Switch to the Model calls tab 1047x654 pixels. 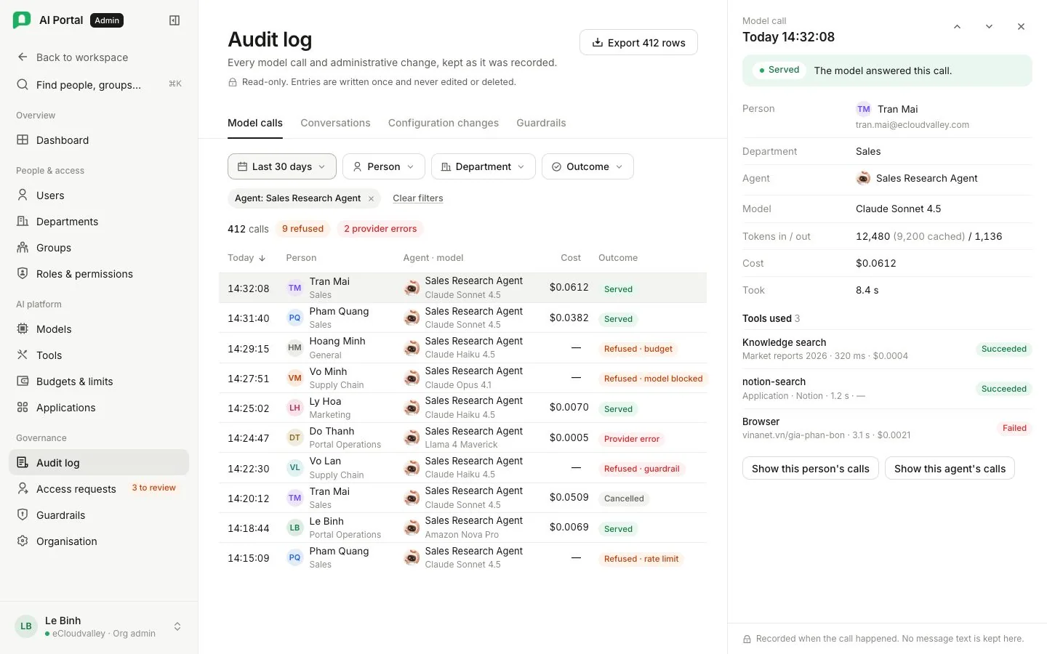pos(255,123)
